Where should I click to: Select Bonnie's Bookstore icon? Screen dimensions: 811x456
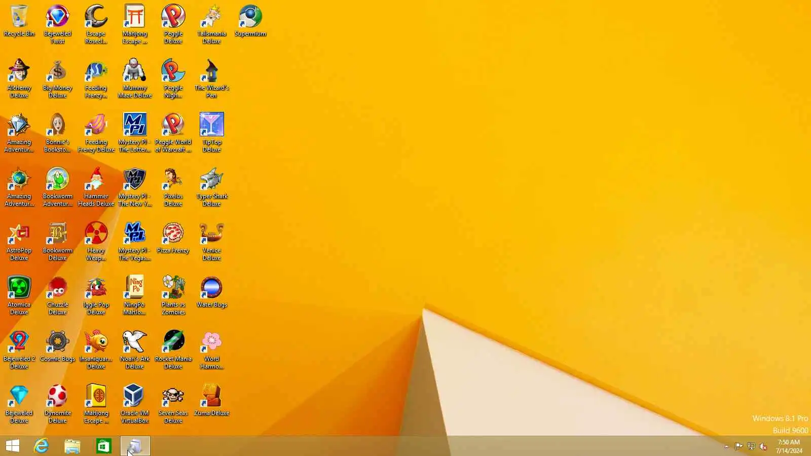click(58, 133)
